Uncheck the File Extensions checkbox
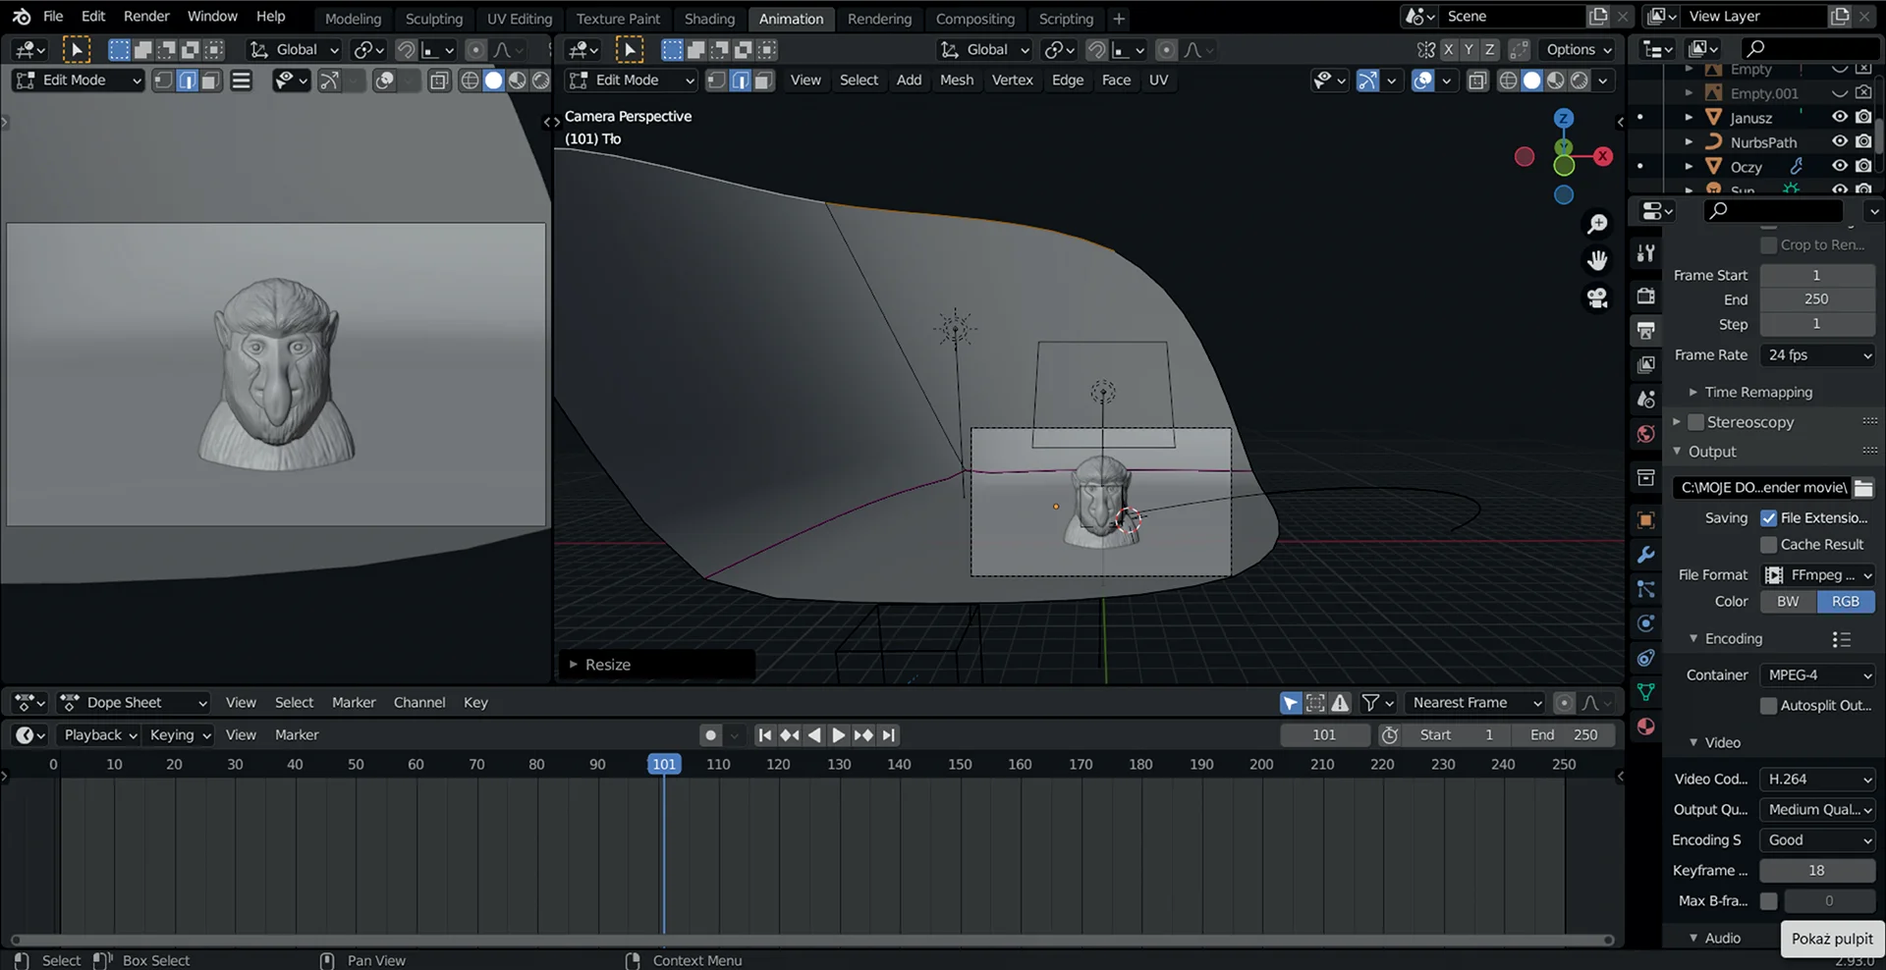The image size is (1886, 970). tap(1768, 518)
